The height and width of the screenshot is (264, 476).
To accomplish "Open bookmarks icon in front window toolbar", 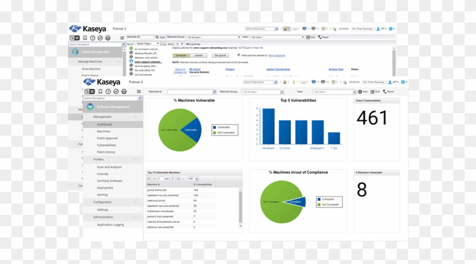I will point(100,92).
